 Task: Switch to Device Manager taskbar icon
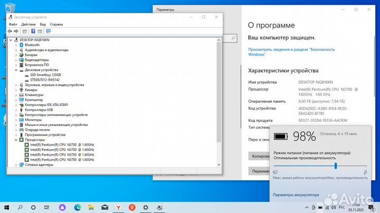[159, 207]
